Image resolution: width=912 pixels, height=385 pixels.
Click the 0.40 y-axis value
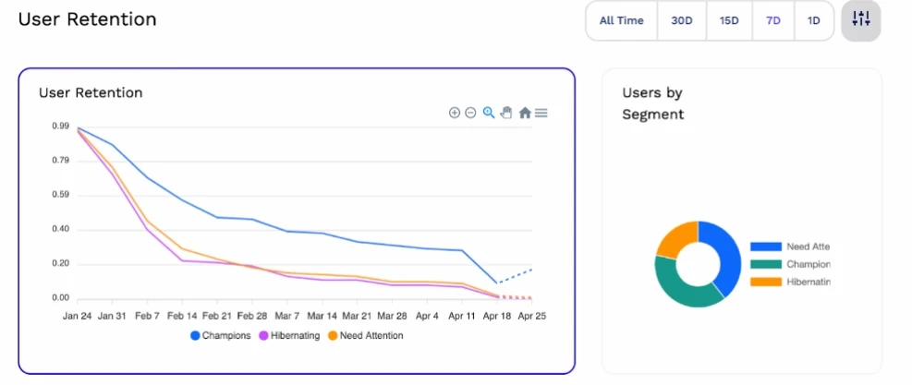point(60,229)
